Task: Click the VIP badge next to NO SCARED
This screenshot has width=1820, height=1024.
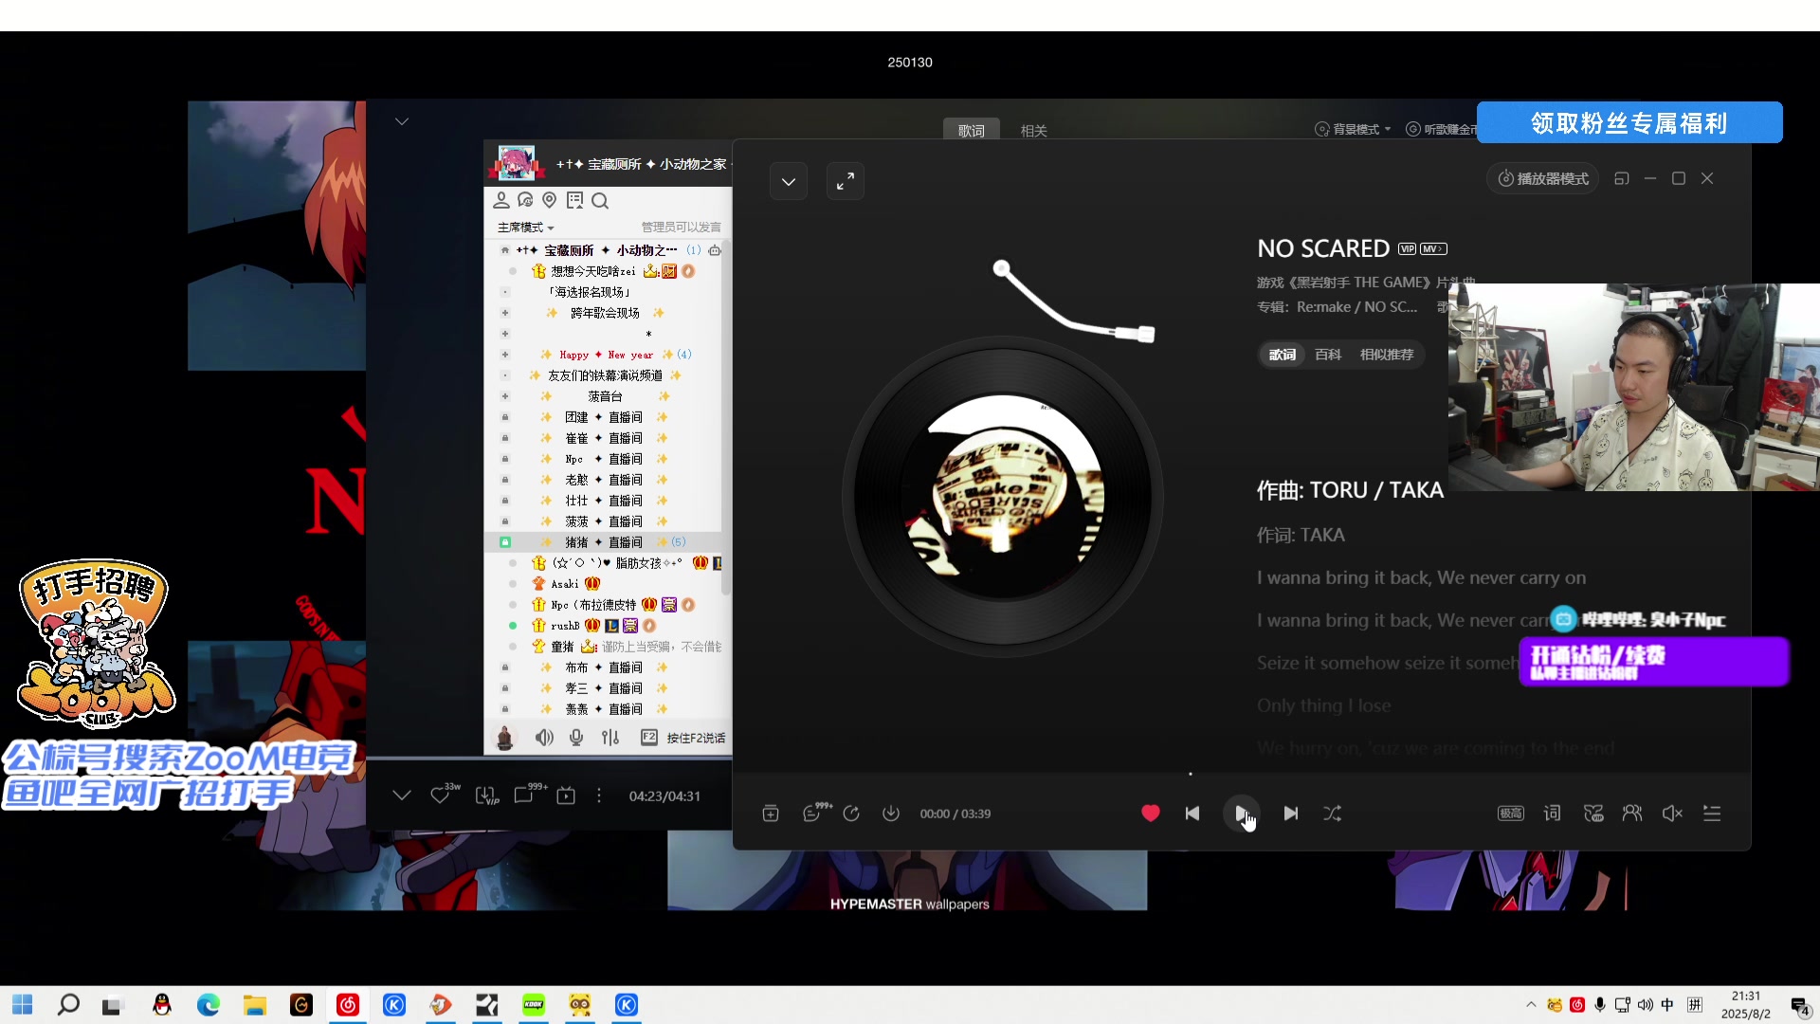Action: coord(1407,249)
